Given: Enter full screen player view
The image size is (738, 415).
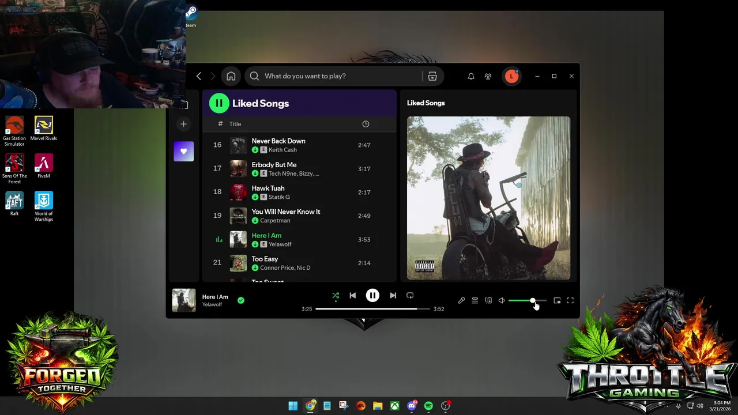Looking at the screenshot, I should [570, 301].
